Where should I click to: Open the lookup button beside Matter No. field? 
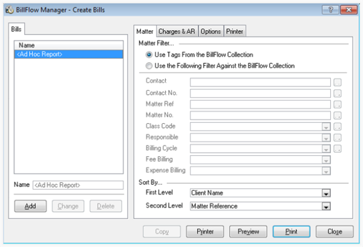coord(338,115)
